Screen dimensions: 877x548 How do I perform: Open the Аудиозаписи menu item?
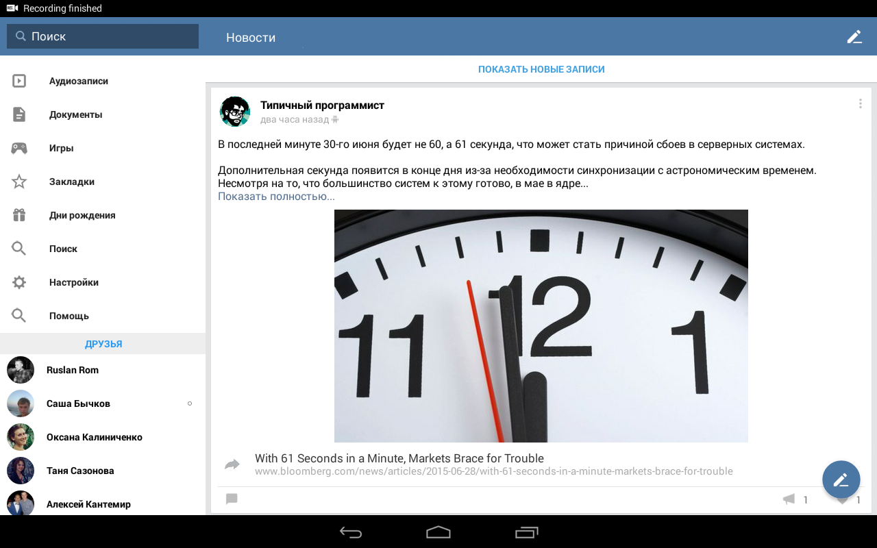click(103, 81)
